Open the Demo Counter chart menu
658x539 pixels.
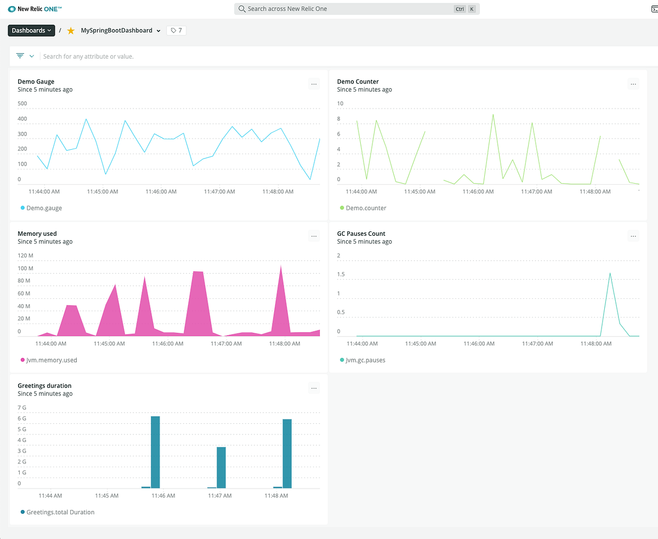point(633,84)
